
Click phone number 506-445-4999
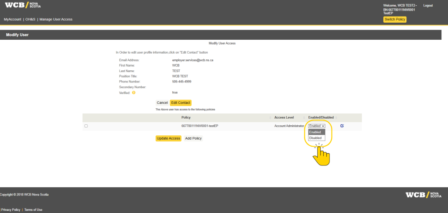click(182, 82)
